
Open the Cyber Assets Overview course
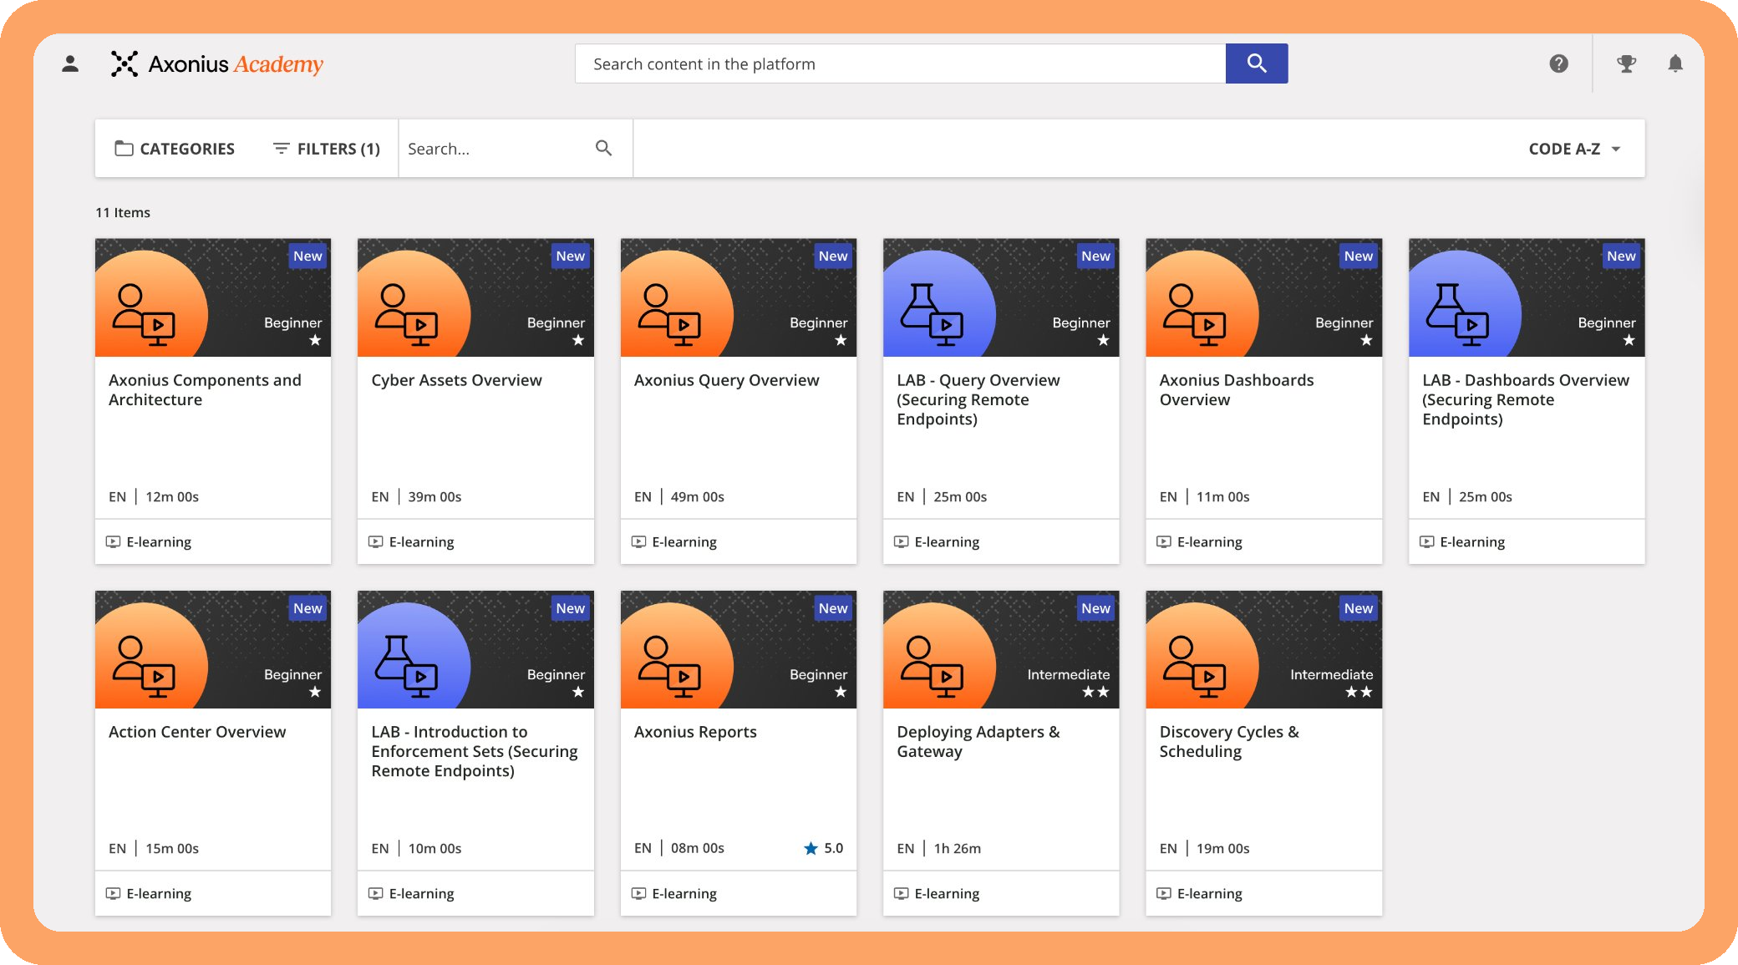click(456, 380)
